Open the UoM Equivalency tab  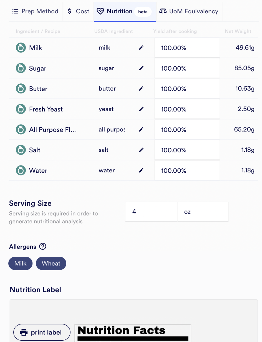(189, 11)
